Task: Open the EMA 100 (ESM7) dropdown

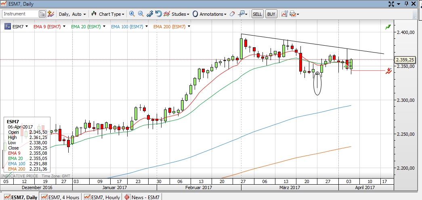Action: click(x=147, y=26)
